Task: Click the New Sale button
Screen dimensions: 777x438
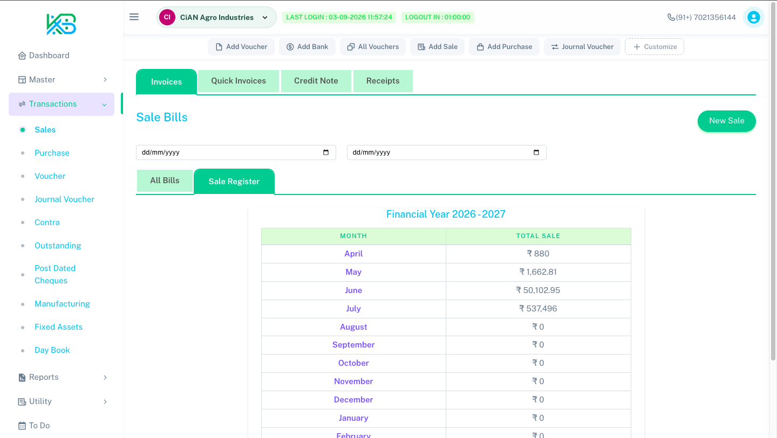Action: point(726,121)
